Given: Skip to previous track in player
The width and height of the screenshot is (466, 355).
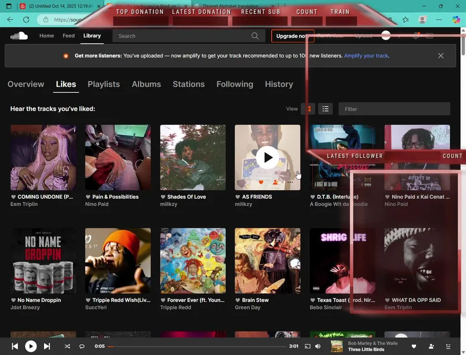Looking at the screenshot, I should click(x=15, y=347).
